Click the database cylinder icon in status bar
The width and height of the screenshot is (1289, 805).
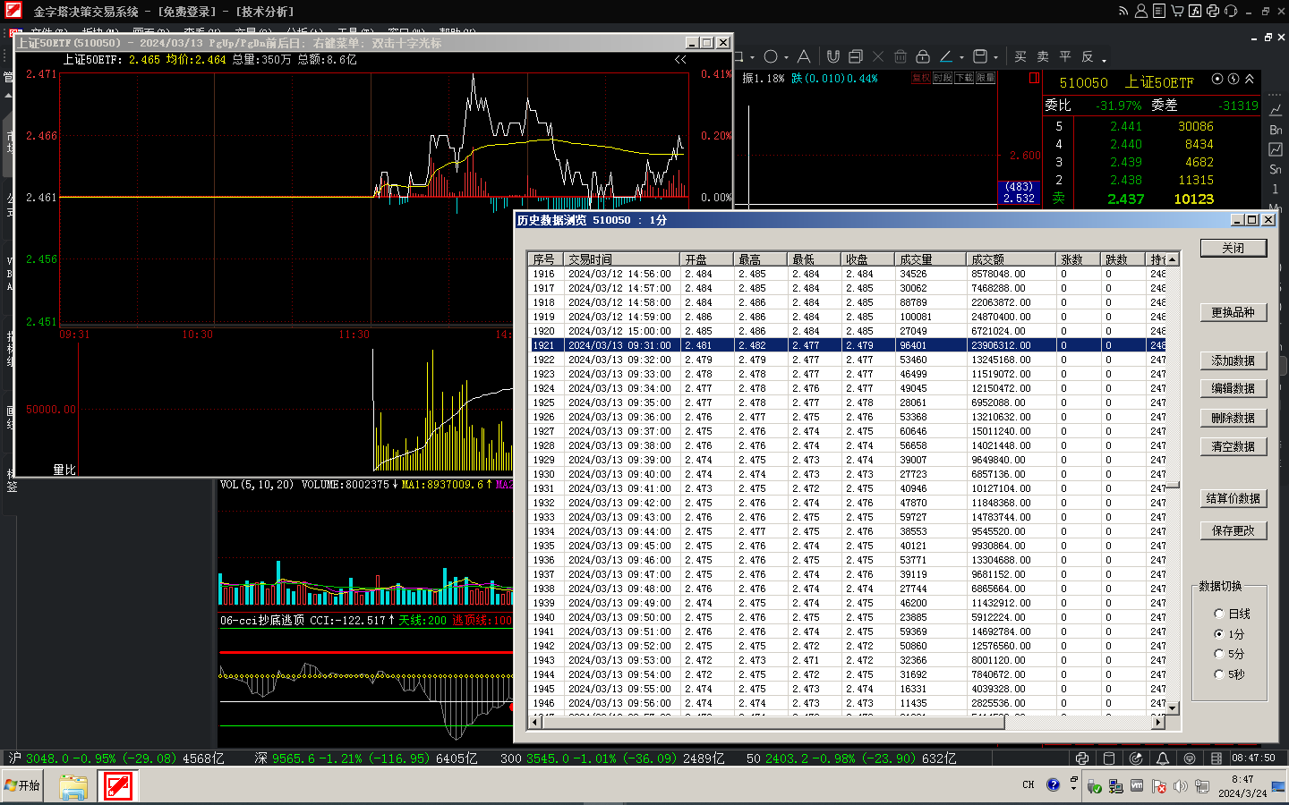tap(1109, 758)
